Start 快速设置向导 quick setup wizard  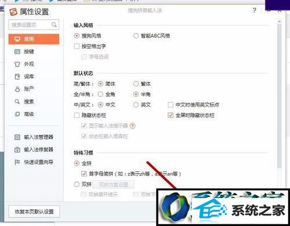coord(34,162)
